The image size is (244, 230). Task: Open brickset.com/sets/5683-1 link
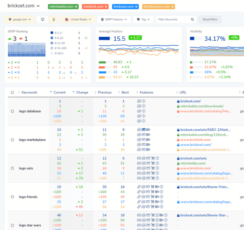[x=205, y=130]
